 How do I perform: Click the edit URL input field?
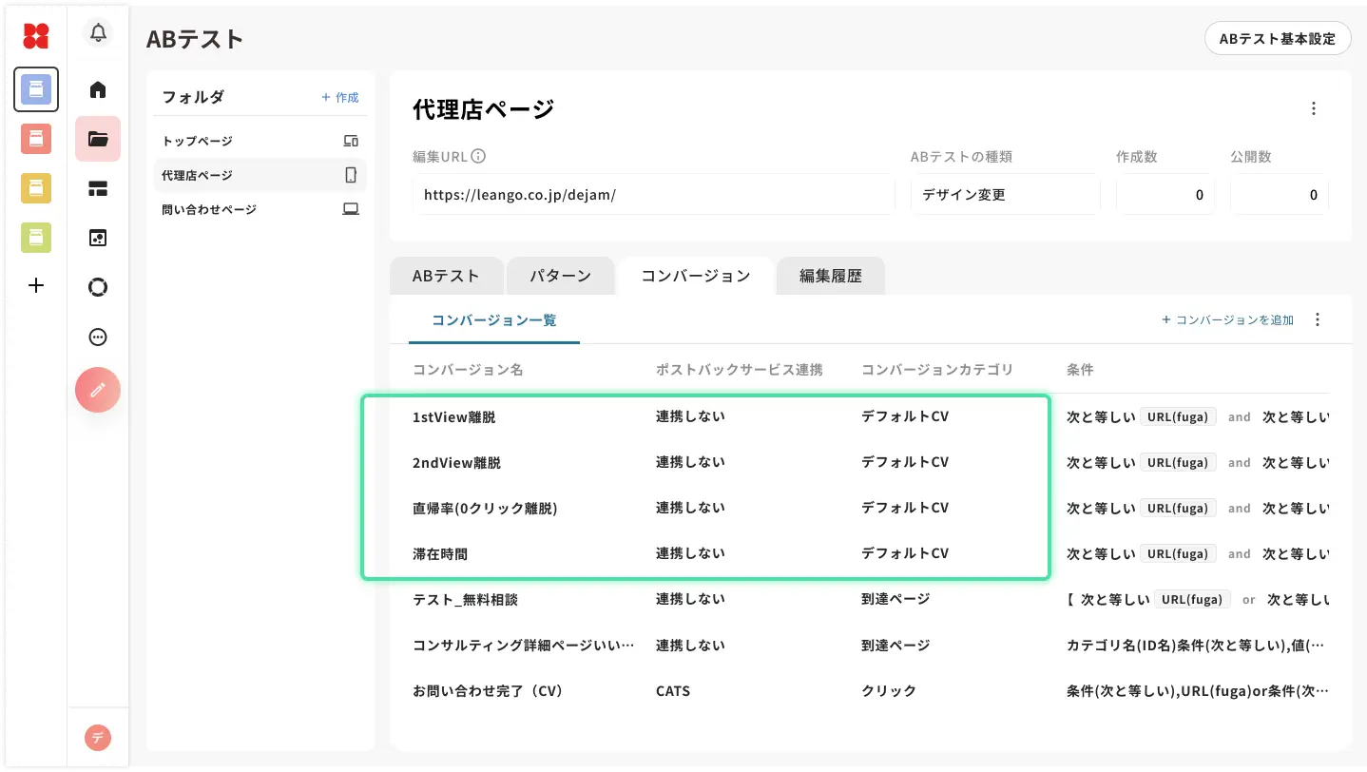click(x=653, y=195)
